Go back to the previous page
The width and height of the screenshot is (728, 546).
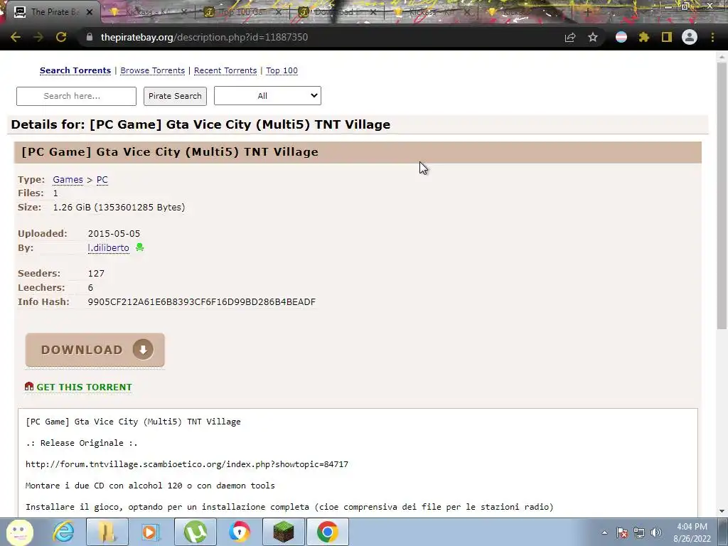click(x=16, y=37)
